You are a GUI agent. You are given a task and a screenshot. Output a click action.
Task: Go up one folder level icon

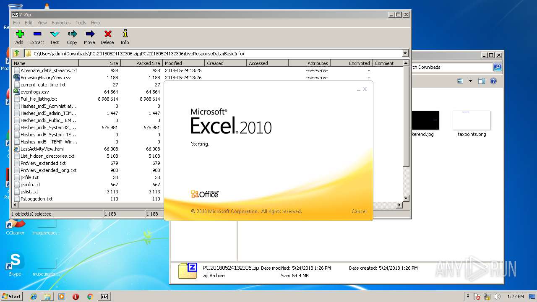(16, 53)
